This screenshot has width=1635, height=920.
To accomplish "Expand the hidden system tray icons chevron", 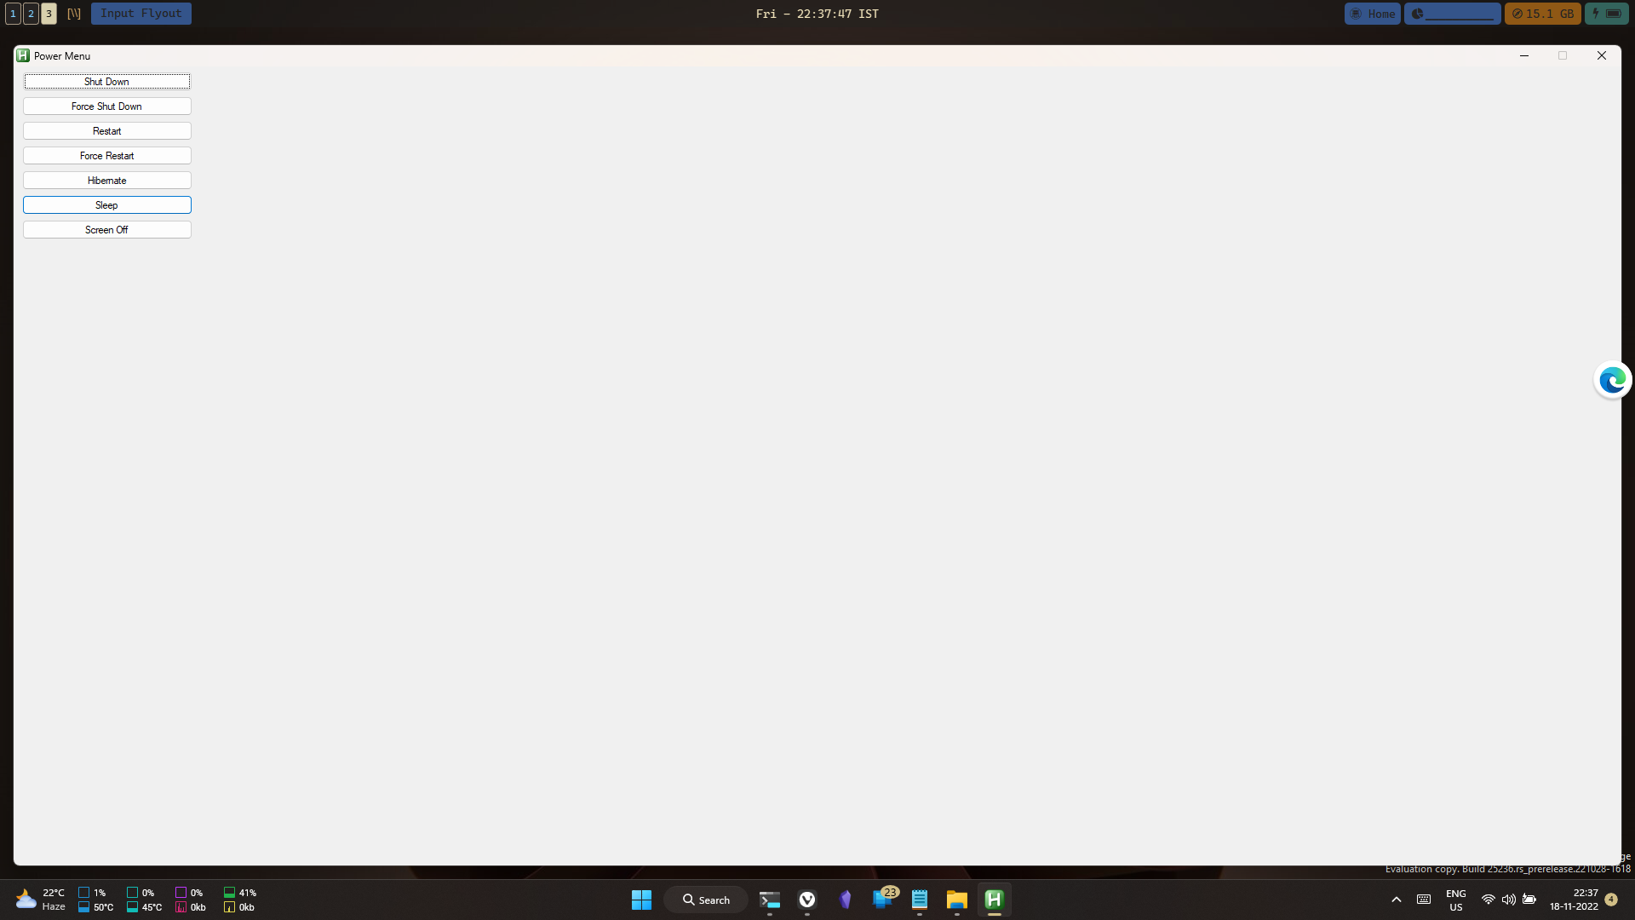I will coord(1397,900).
